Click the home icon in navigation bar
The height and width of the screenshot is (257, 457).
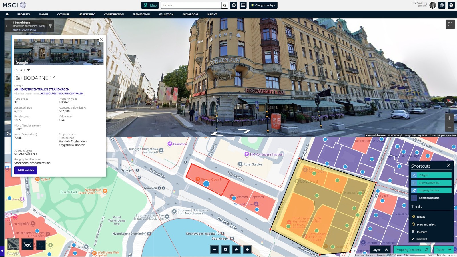point(7,14)
